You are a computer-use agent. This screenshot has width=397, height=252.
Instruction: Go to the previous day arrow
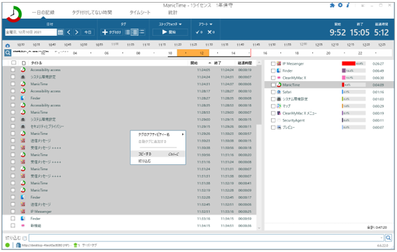tap(69, 32)
